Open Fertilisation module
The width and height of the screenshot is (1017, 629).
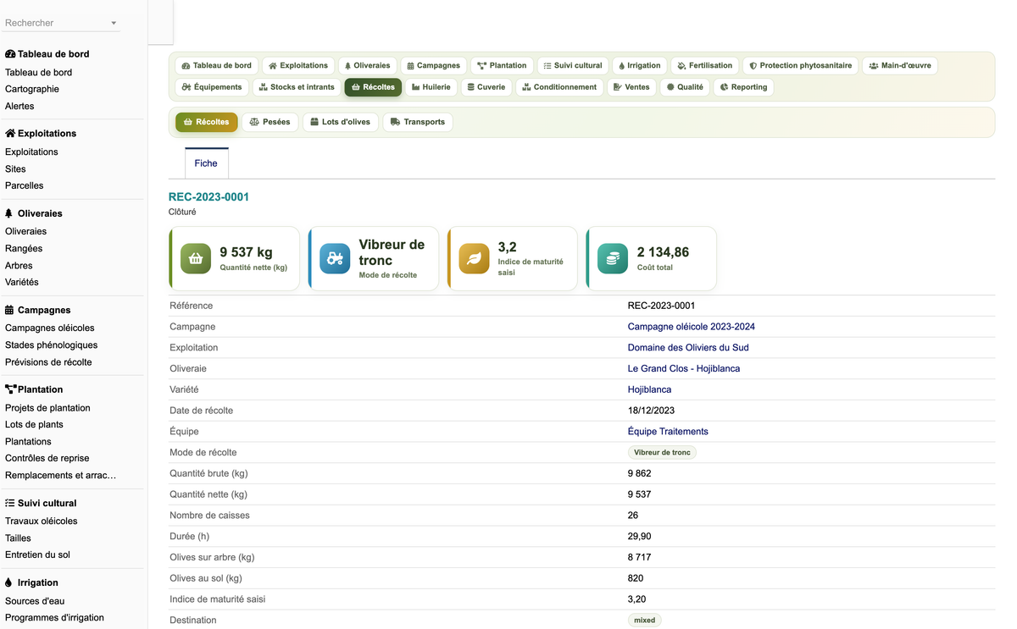[704, 65]
